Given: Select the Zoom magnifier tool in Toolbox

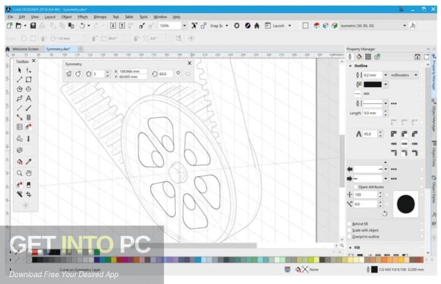Looking at the screenshot, I should coord(20,173).
